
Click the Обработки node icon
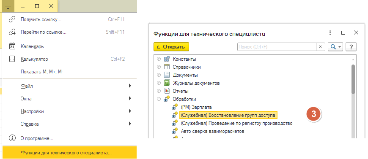[x=167, y=99]
